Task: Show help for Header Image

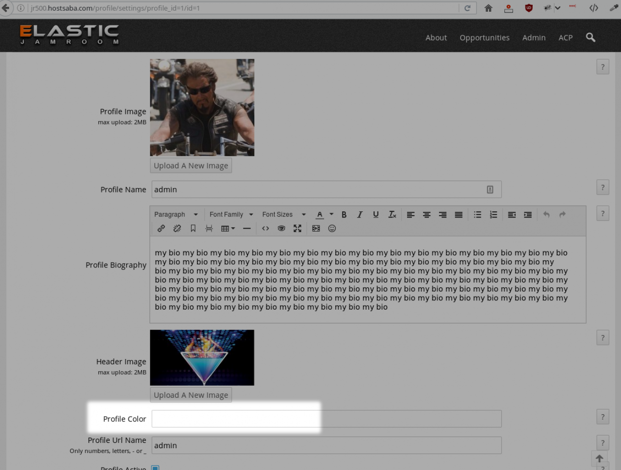Action: [603, 338]
